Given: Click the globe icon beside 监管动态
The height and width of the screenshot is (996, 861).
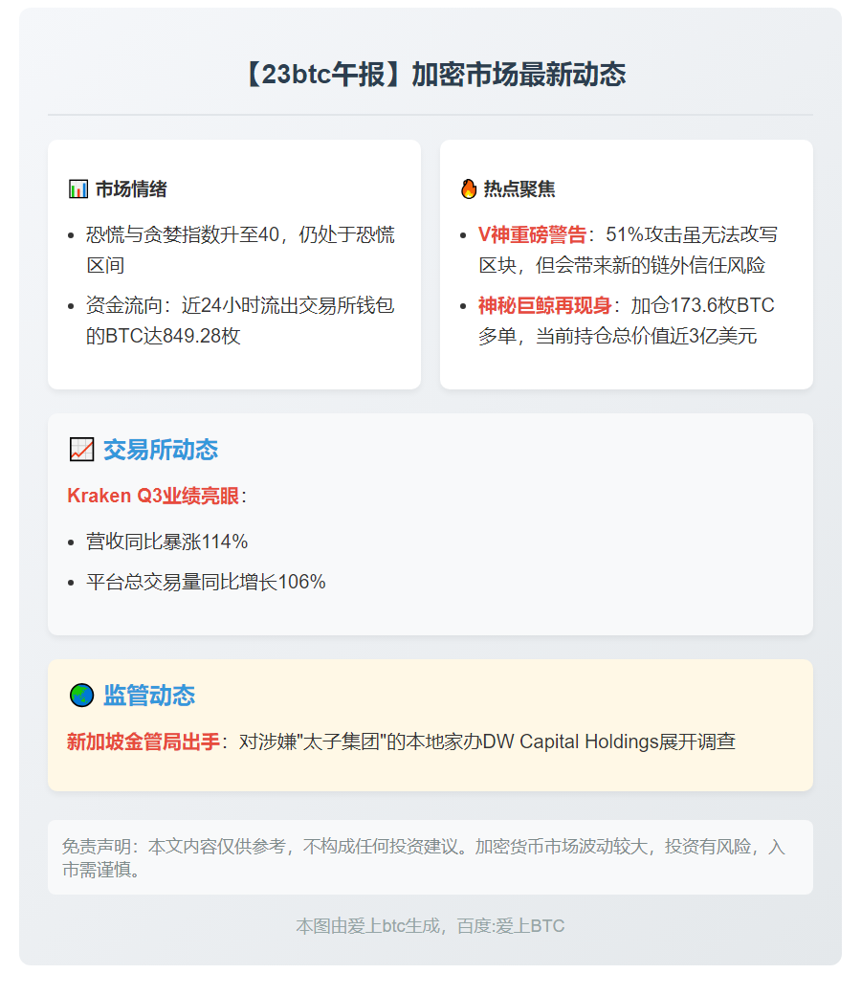Looking at the screenshot, I should [x=81, y=696].
